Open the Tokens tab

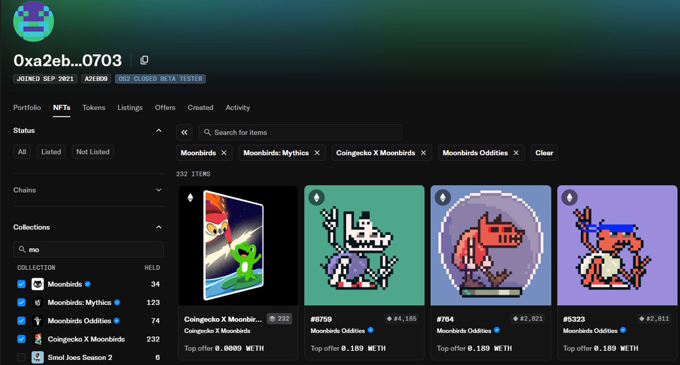[94, 108]
